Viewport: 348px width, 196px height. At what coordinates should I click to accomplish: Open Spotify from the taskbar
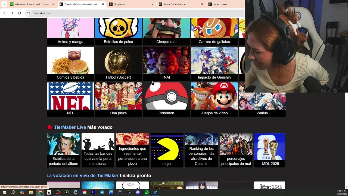147,192
